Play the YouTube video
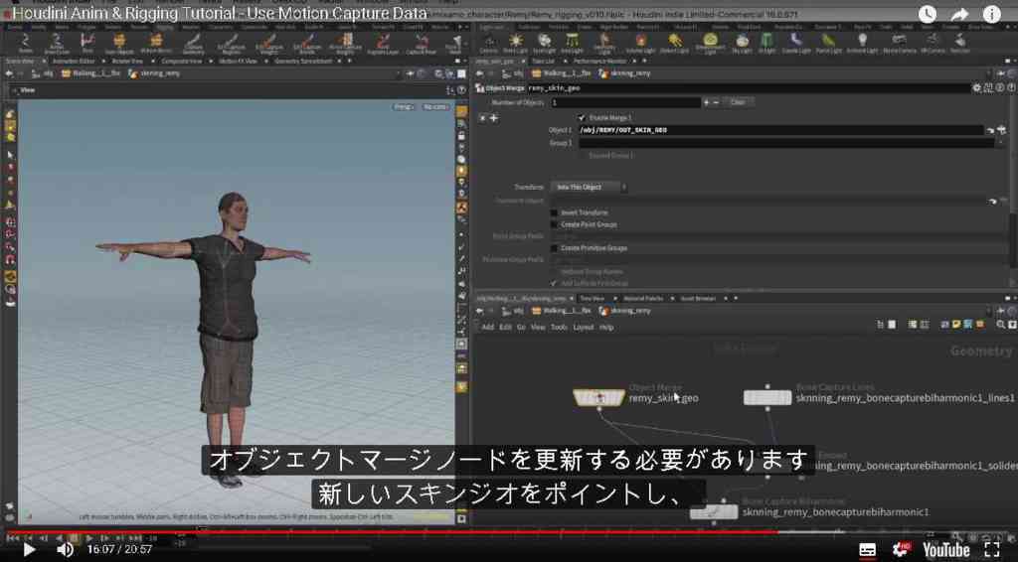1018x562 pixels. [29, 550]
